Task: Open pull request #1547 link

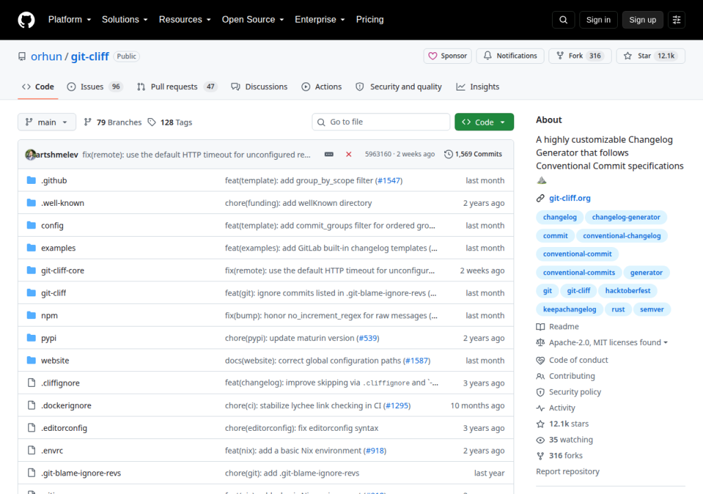Action: (389, 180)
